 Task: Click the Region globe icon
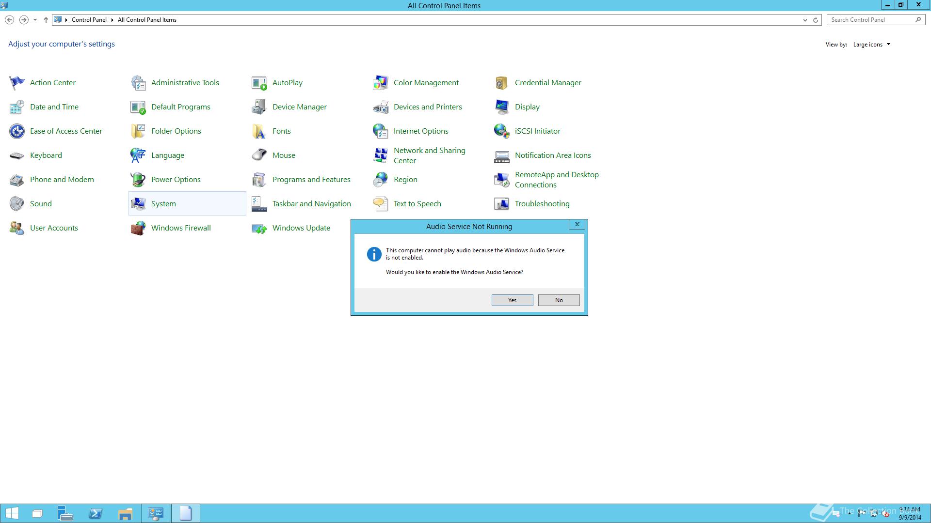381,180
